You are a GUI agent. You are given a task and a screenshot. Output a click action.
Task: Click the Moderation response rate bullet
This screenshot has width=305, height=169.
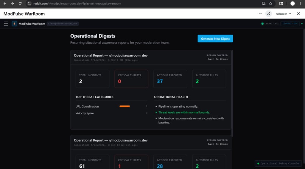pos(191,120)
